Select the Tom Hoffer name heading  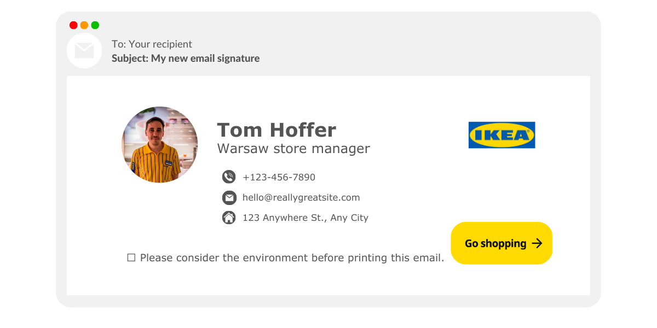(x=276, y=130)
